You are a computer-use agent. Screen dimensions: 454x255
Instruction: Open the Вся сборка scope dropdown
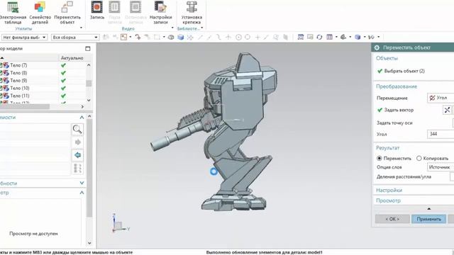[x=75, y=38]
